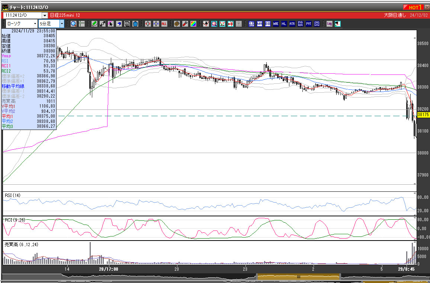
Task: Toggle the MA moving average indicator
Action: (x=259, y=24)
